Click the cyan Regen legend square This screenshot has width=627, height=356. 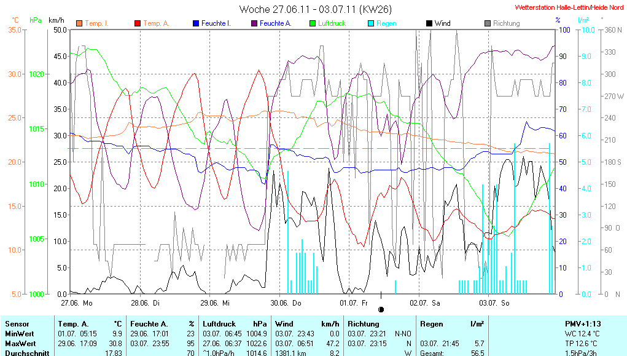tap(370, 23)
